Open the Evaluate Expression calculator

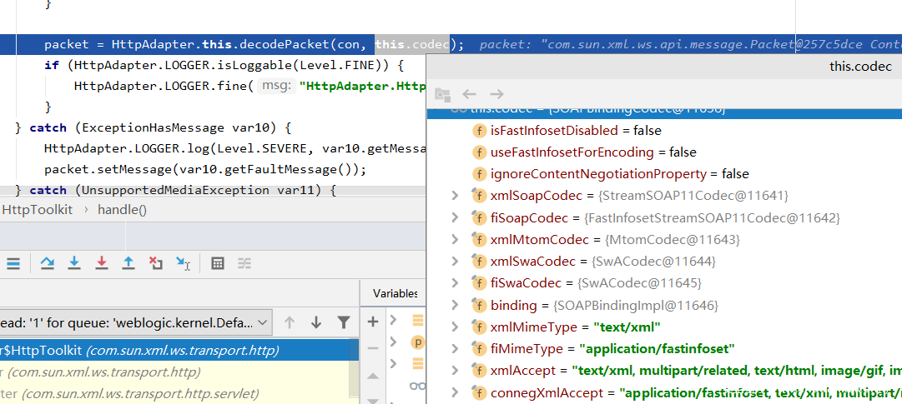[218, 263]
